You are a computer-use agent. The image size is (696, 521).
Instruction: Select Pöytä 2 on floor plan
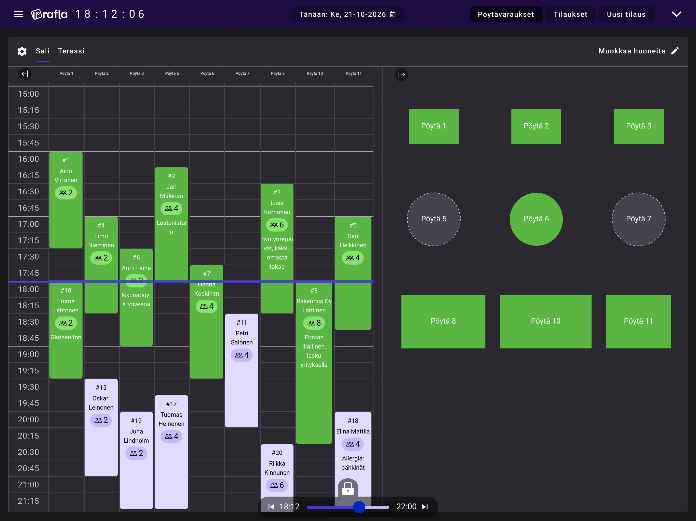pos(536,126)
